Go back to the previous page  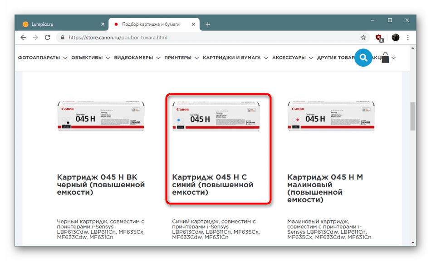pyautogui.click(x=23, y=38)
